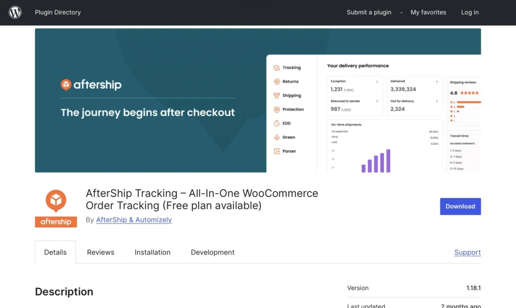Click the WordPress logo in the header
The height and width of the screenshot is (308, 516).
point(15,12)
